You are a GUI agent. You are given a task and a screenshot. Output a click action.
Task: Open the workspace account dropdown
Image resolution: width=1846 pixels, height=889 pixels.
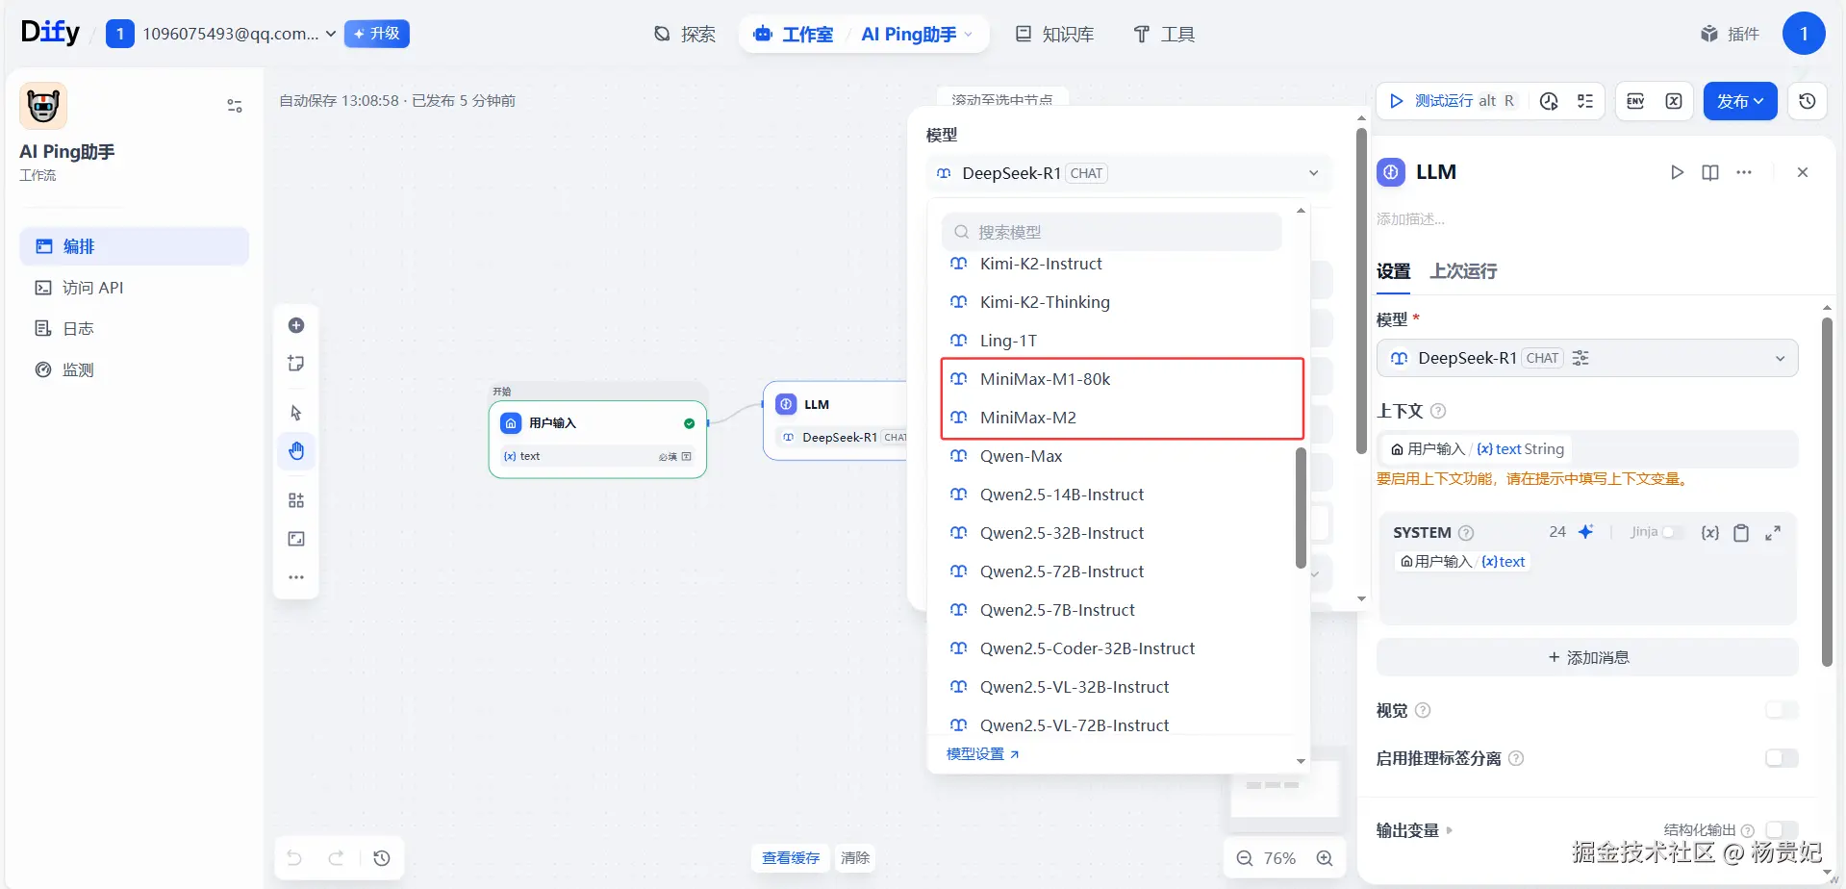pos(221,34)
